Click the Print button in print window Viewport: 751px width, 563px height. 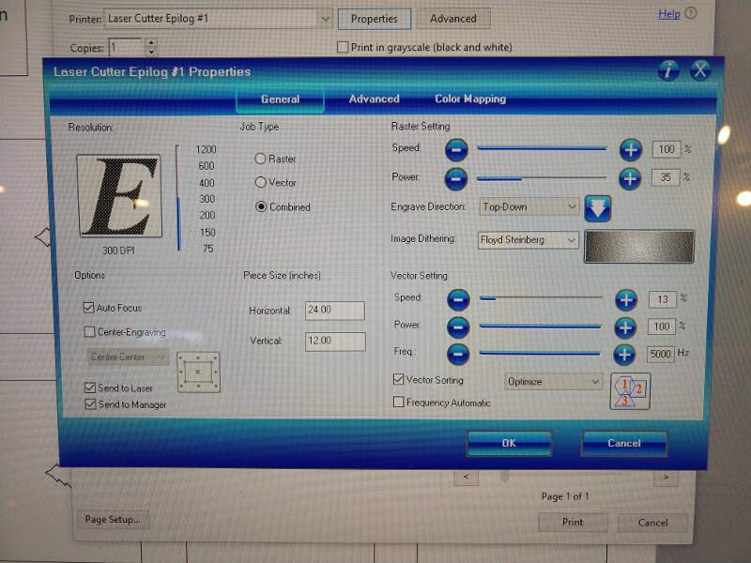pyautogui.click(x=573, y=523)
